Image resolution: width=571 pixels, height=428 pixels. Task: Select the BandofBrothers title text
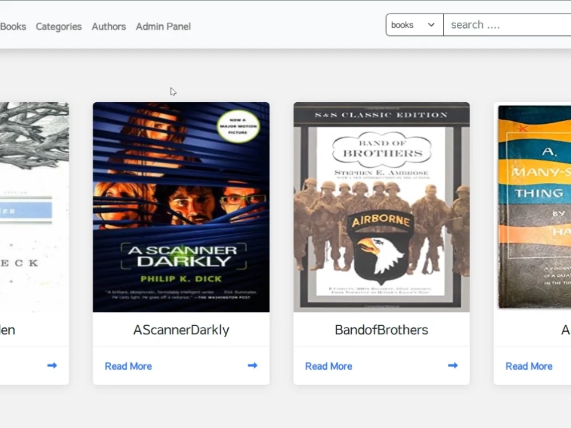point(381,330)
